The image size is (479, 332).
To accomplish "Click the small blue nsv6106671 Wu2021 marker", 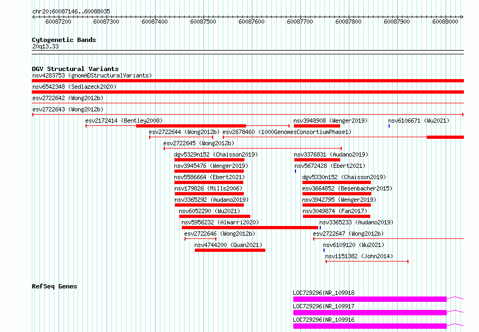I will 389,126.
